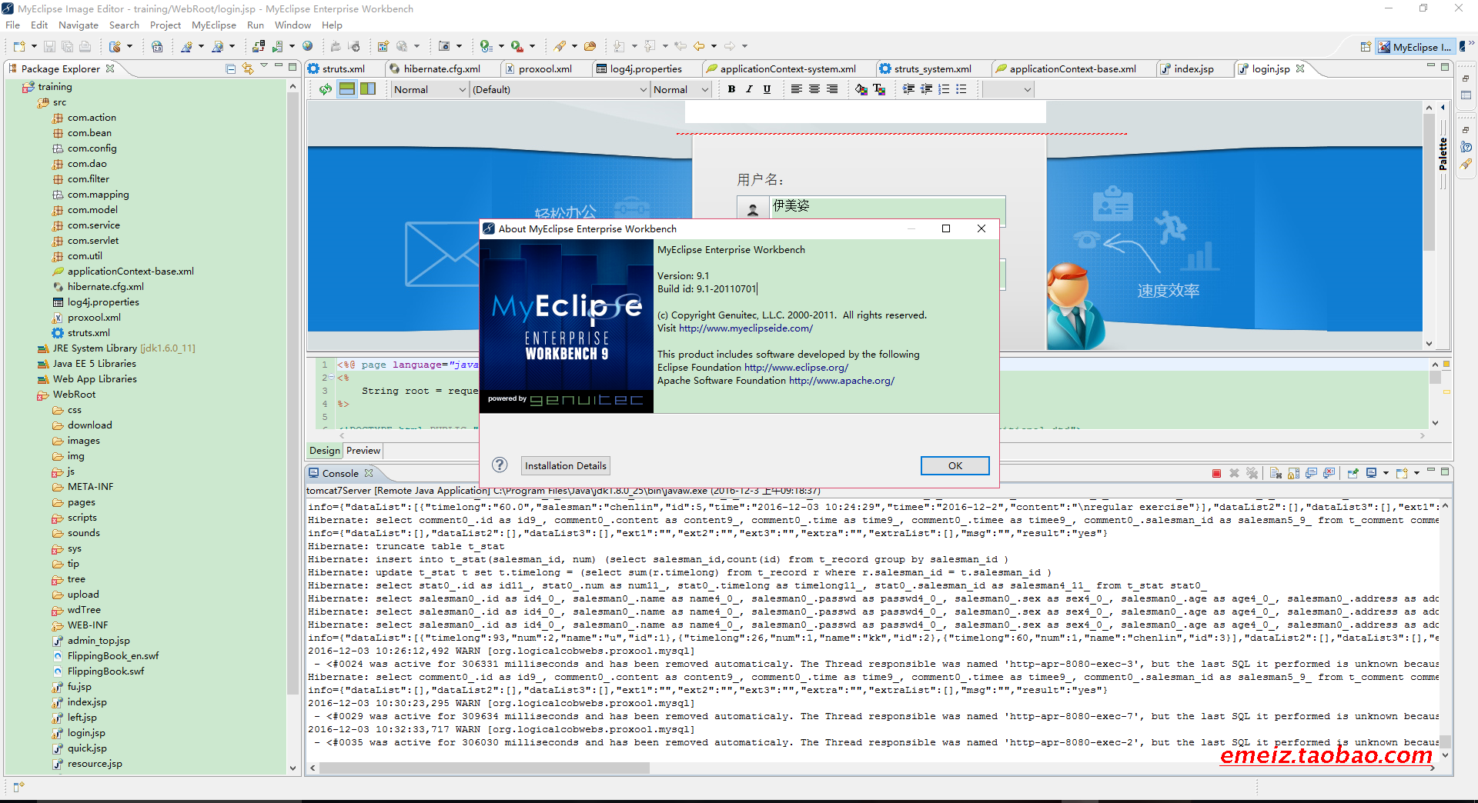Click Open Console dropdown arrow
The image size is (1478, 803).
coord(1416,473)
